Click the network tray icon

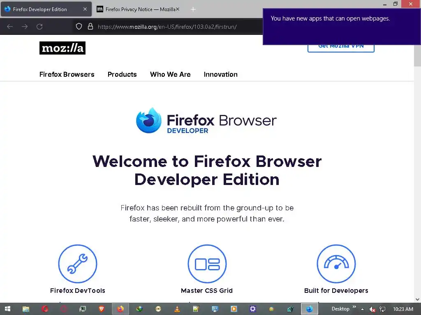[382, 309]
